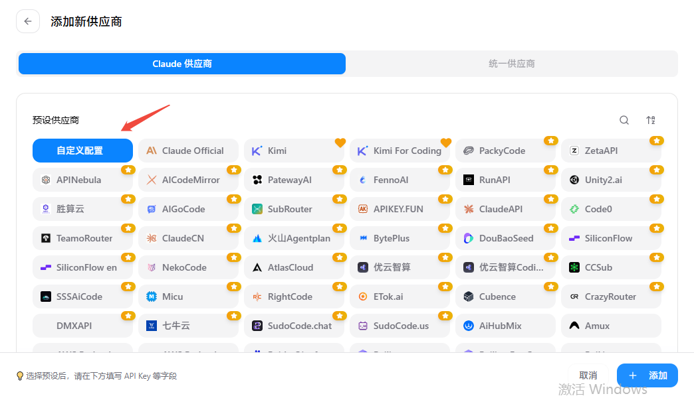Open the preset provider search icon
Image resolution: width=694 pixels, height=398 pixels.
[x=624, y=120]
